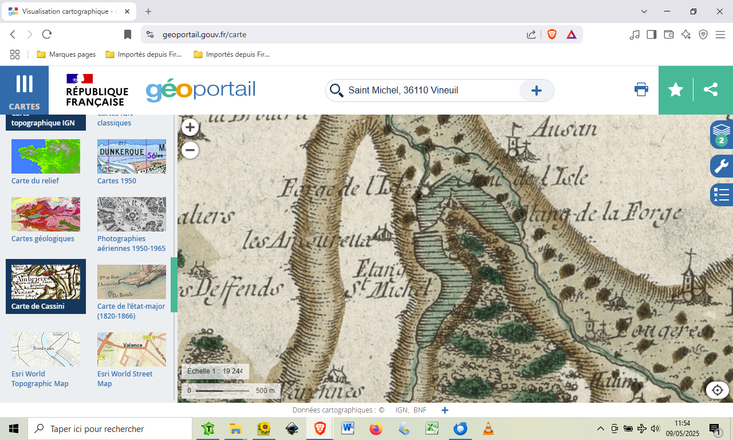Open first Importés depuis Fir... folder

pos(144,54)
